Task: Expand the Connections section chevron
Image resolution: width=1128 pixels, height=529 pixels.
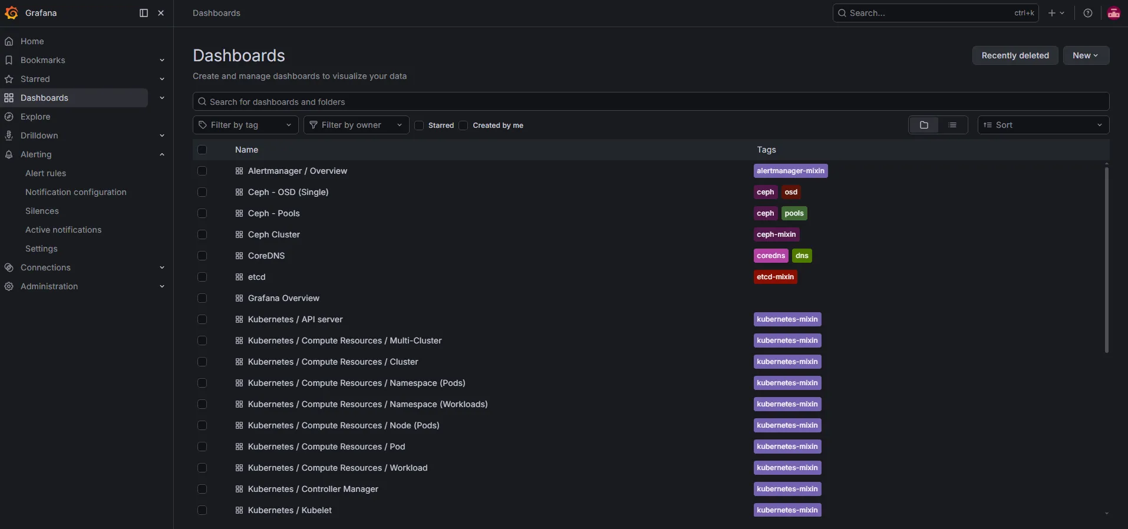Action: pyautogui.click(x=162, y=267)
